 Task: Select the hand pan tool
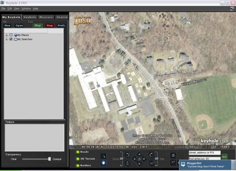(x=103, y=163)
